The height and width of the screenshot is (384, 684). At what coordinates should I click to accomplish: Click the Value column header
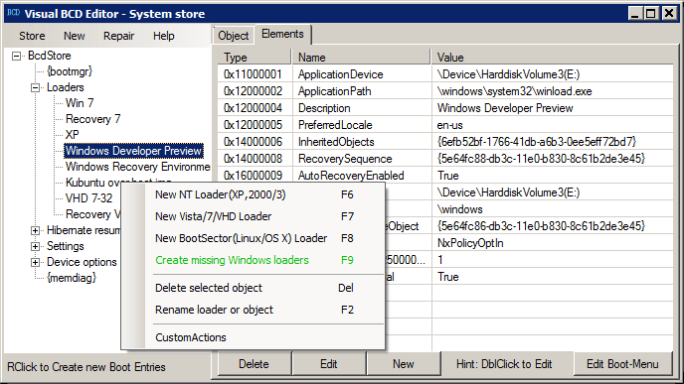click(x=552, y=57)
